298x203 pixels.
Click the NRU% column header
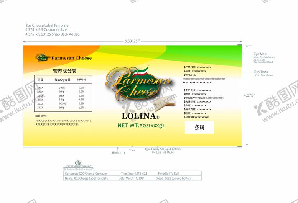pyautogui.click(x=82, y=80)
